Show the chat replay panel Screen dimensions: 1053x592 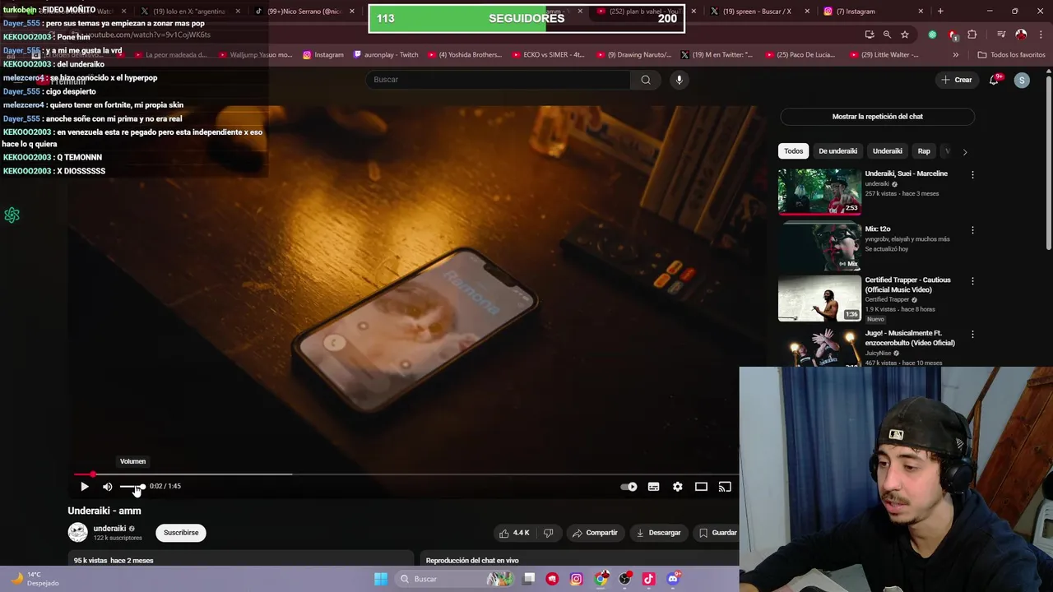pos(877,117)
